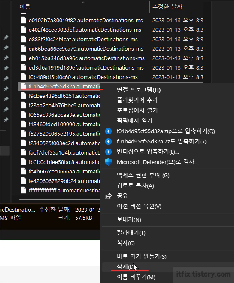The image size is (234, 283).
Task: Select 포토샵에서 열기 menu entry
Action: click(x=137, y=110)
